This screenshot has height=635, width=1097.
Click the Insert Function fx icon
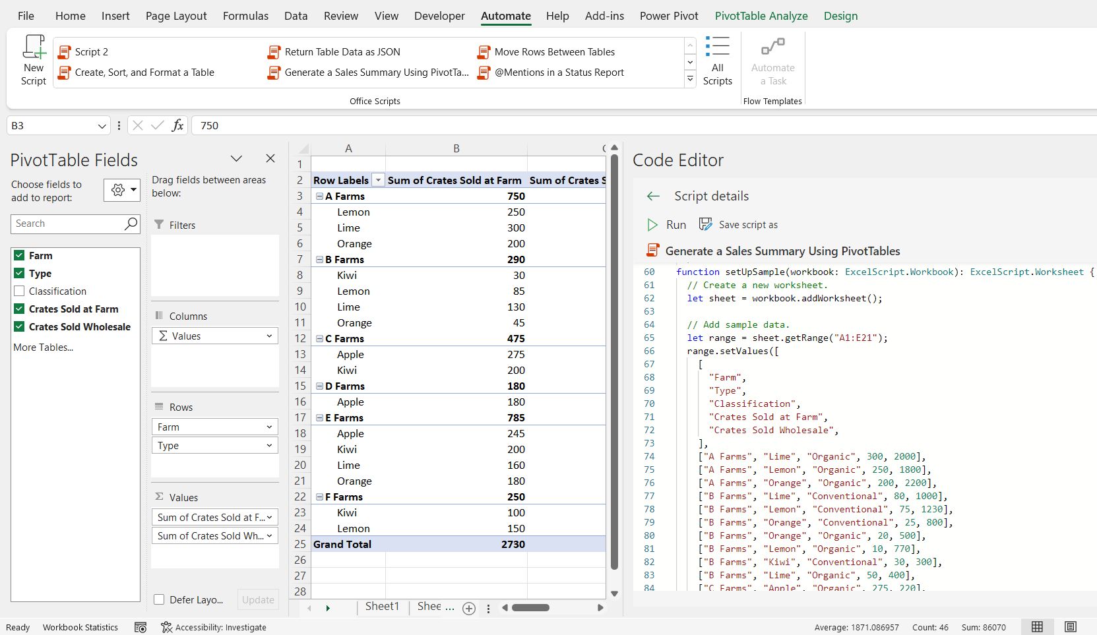coord(177,125)
